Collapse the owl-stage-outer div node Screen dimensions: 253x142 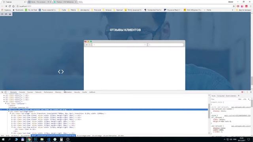(9, 111)
